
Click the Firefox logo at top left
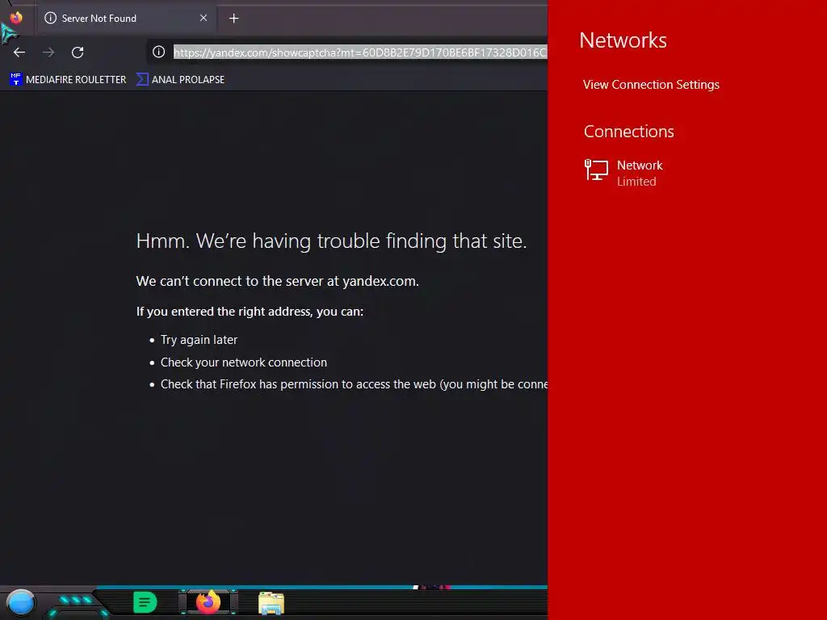point(16,18)
